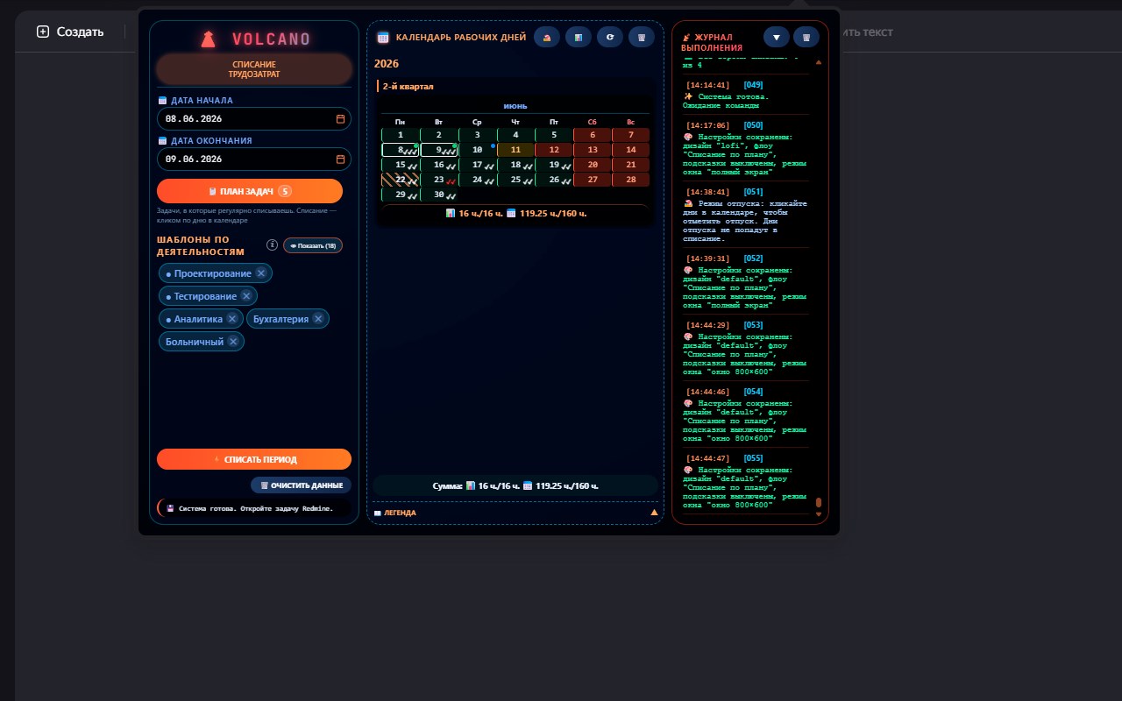Select June 9 in the calendar
1122x701 pixels.
click(439, 150)
